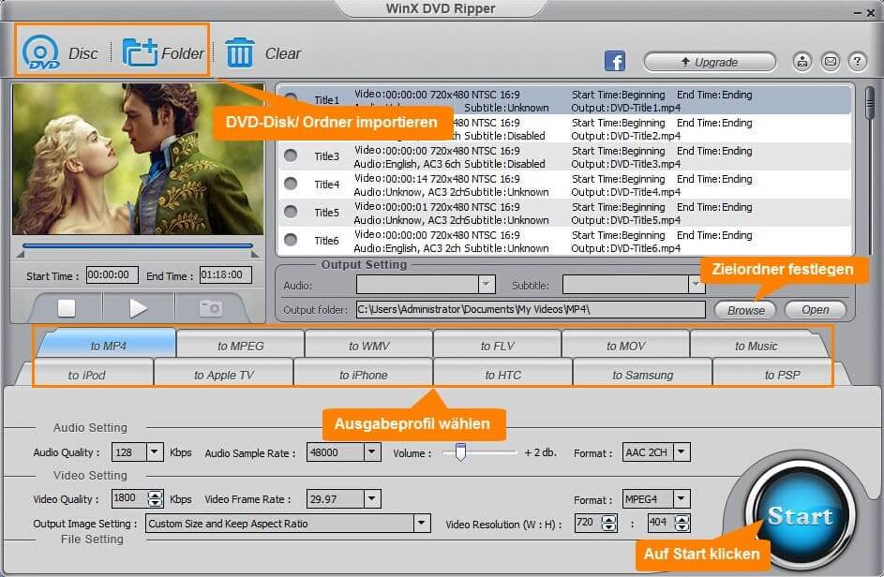Open the help question mark icon
This screenshot has width=884, height=577.
[x=858, y=61]
